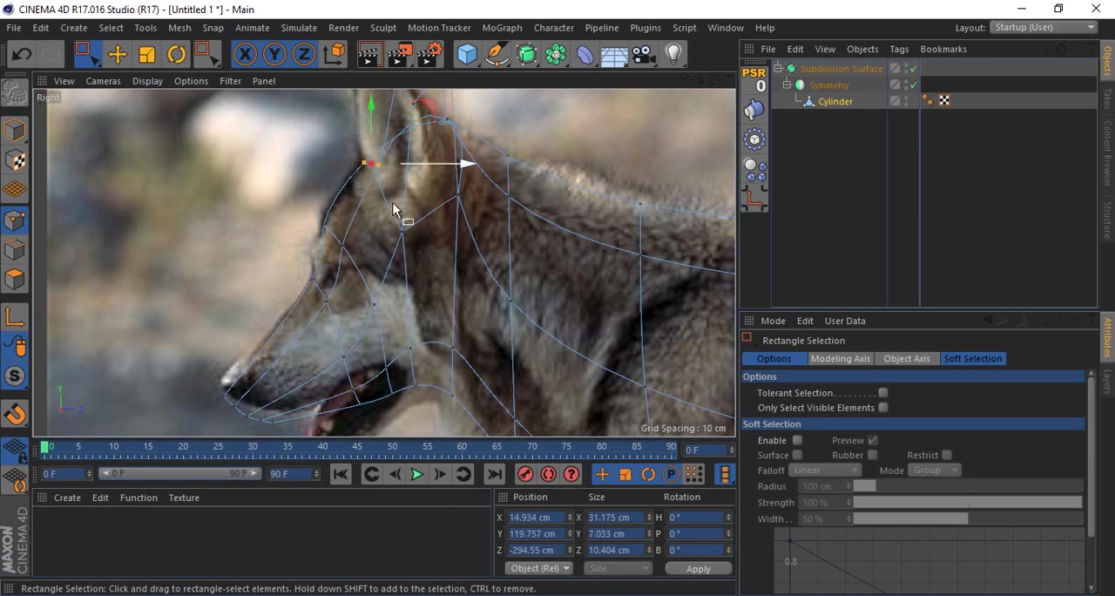Click the Camera object icon

644,55
